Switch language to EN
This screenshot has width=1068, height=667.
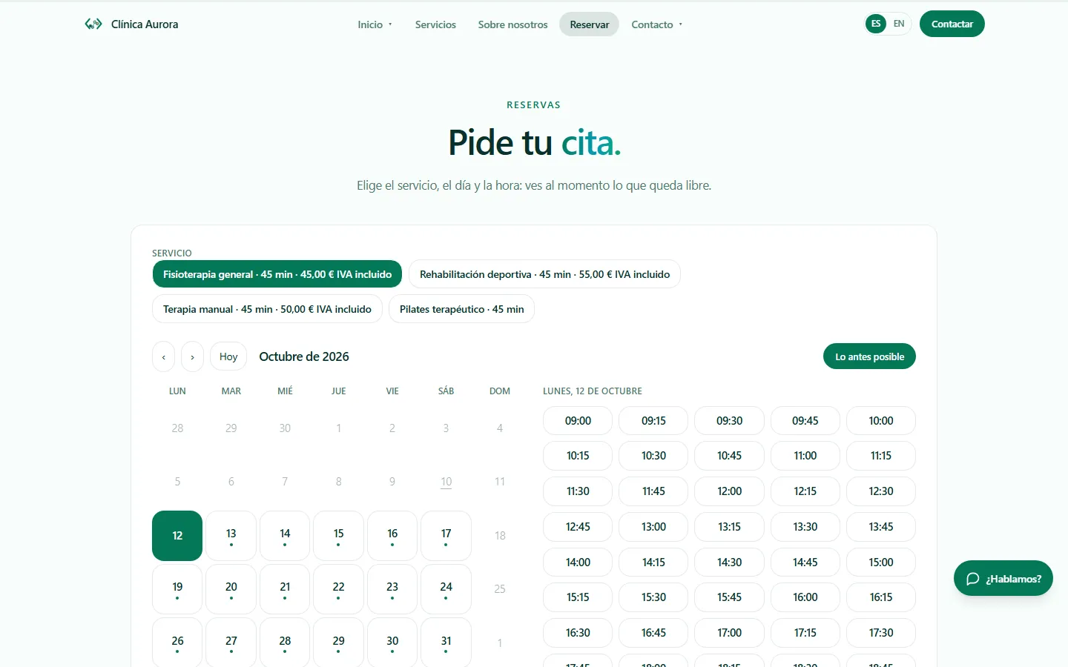(899, 24)
